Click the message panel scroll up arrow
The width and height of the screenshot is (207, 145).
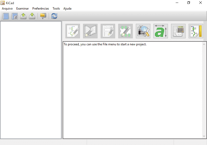pyautogui.click(x=204, y=44)
